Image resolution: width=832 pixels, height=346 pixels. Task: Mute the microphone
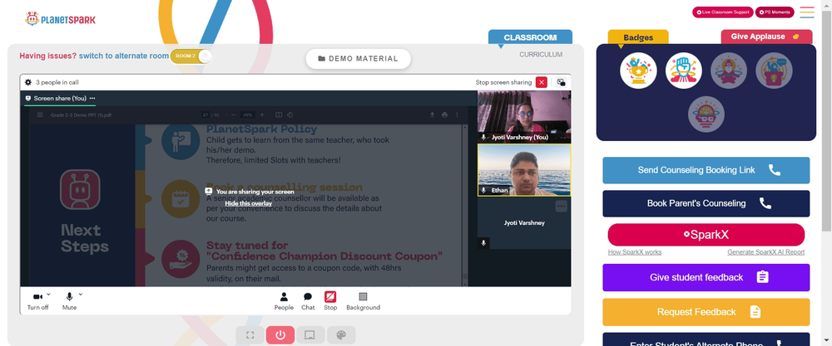pos(70,301)
